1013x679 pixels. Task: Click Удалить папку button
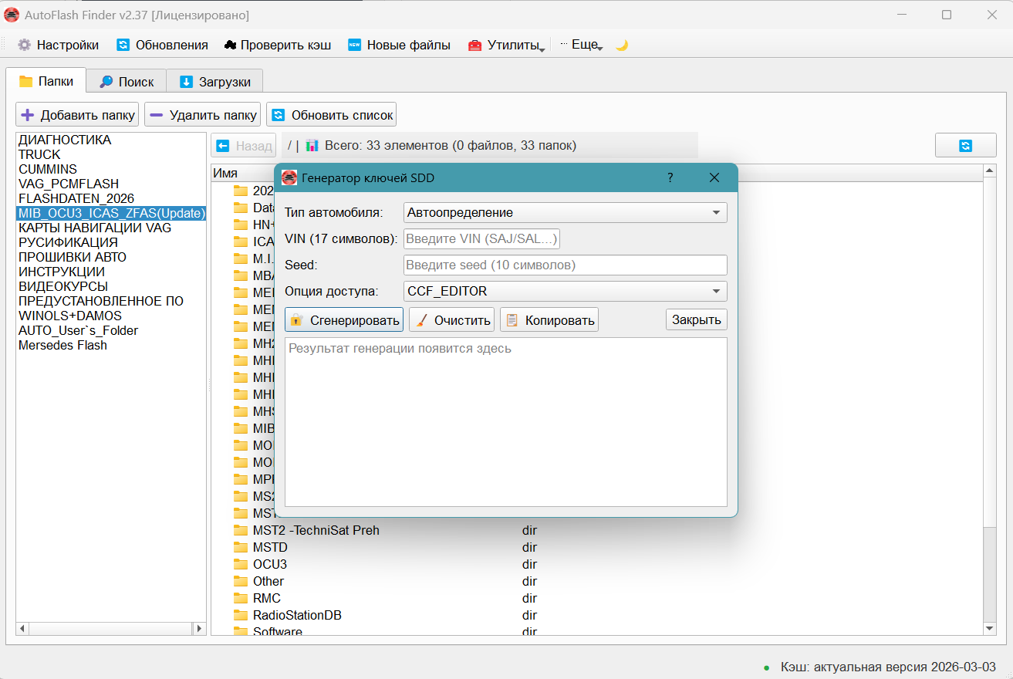(203, 115)
